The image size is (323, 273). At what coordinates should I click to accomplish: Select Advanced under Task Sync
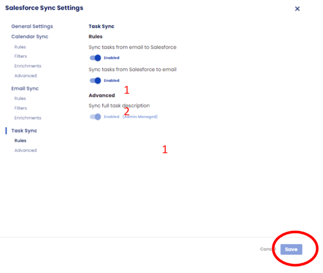[x=25, y=150]
